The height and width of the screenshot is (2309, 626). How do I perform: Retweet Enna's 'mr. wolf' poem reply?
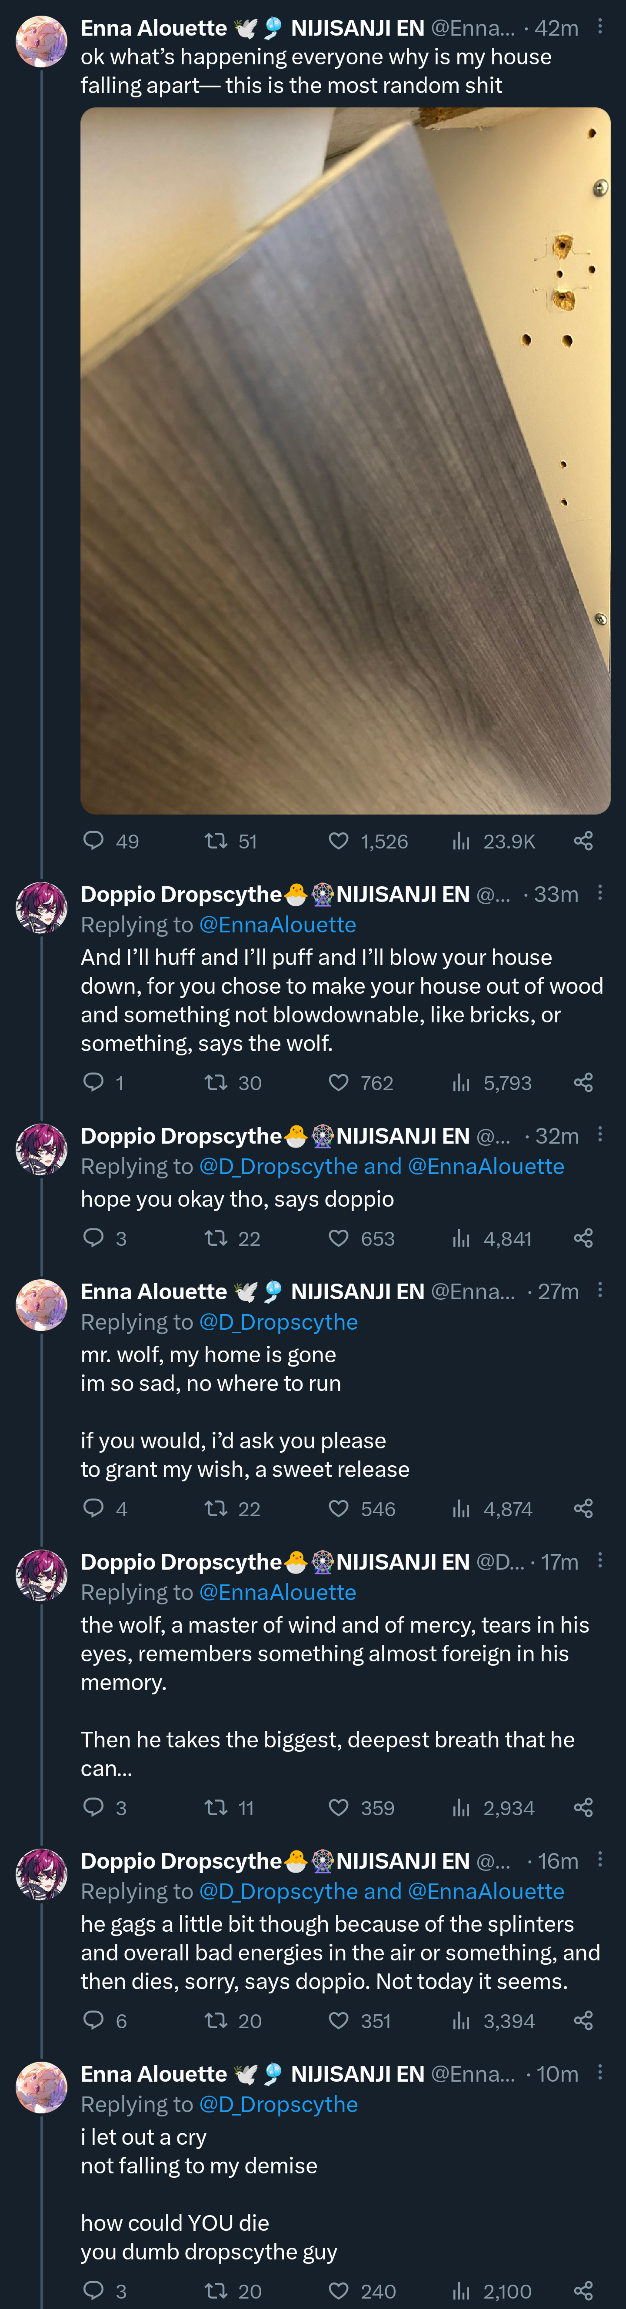click(215, 1509)
